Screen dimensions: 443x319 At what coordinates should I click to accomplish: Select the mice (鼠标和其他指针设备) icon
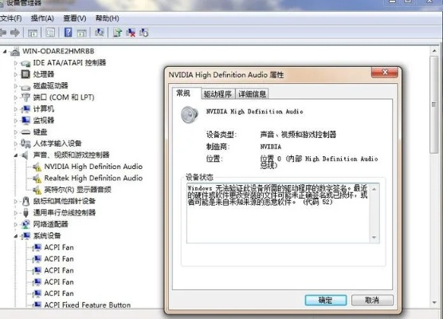(x=25, y=201)
